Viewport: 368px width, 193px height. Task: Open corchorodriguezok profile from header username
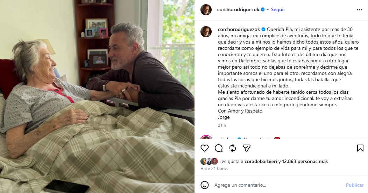coord(238,9)
